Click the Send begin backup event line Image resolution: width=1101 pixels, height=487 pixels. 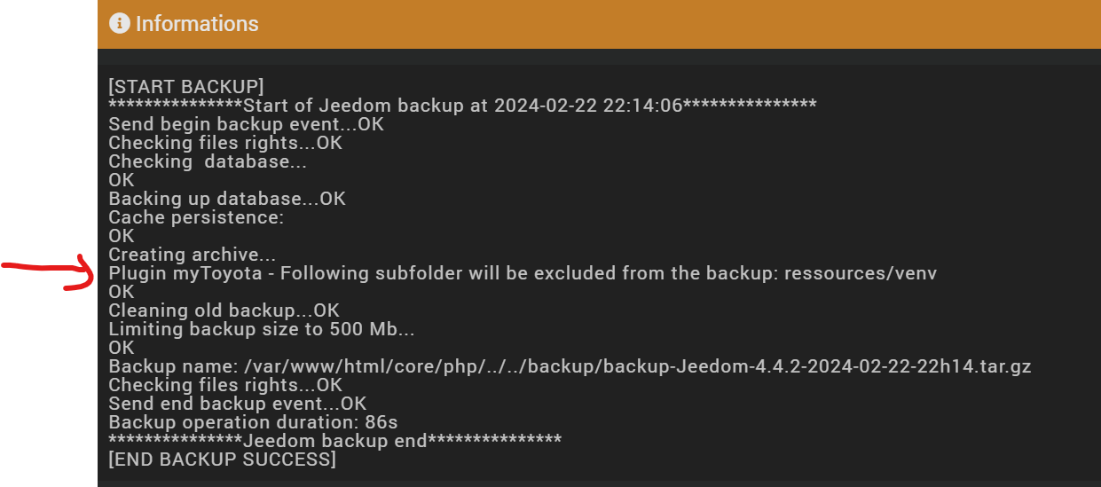[246, 124]
